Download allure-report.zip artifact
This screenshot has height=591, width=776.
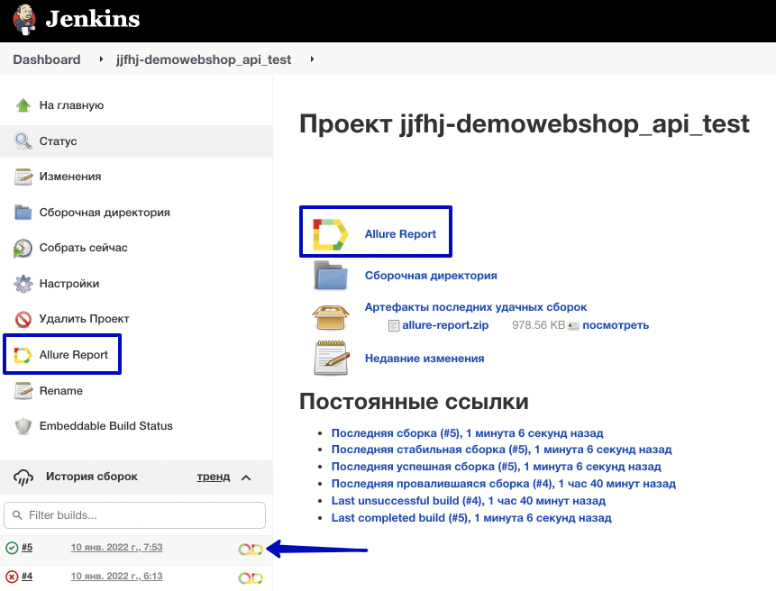pyautogui.click(x=445, y=325)
